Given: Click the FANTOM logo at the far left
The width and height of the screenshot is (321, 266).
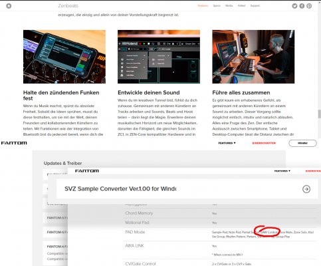Looking at the screenshot, I should (x=14, y=143).
